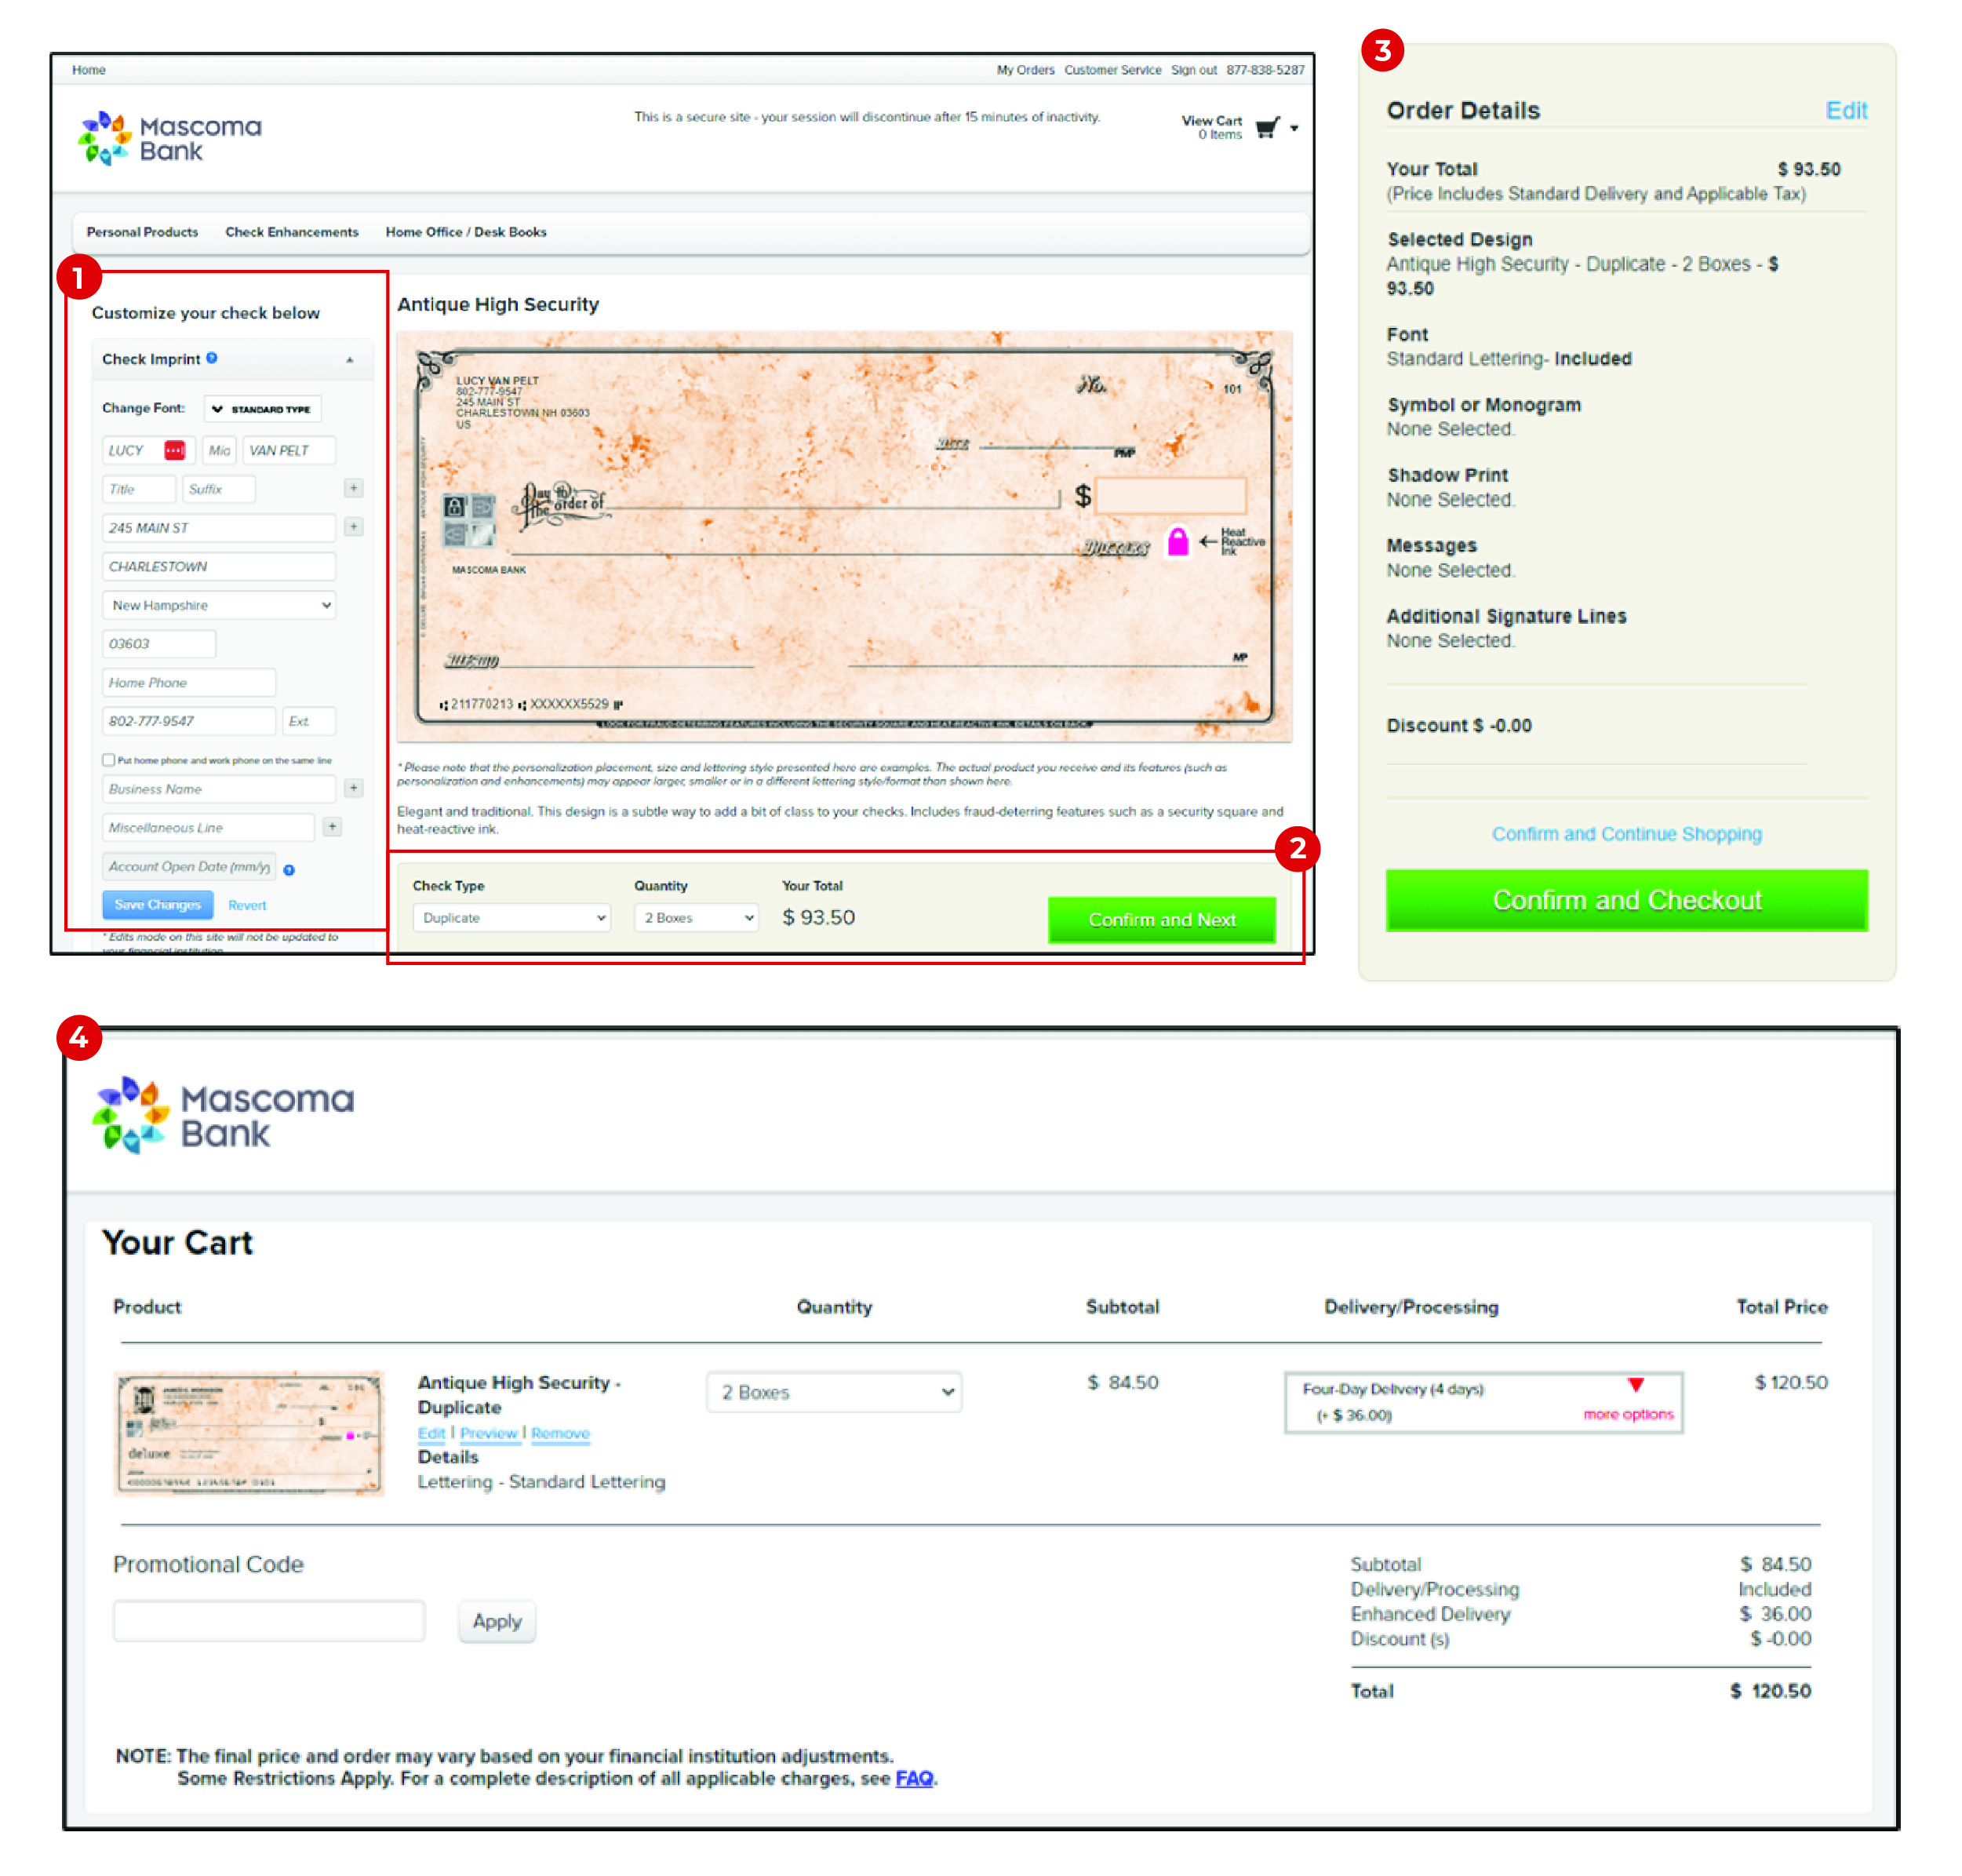Click the Antique High Security check preview image
Image resolution: width=1962 pixels, height=1876 pixels.
point(845,536)
